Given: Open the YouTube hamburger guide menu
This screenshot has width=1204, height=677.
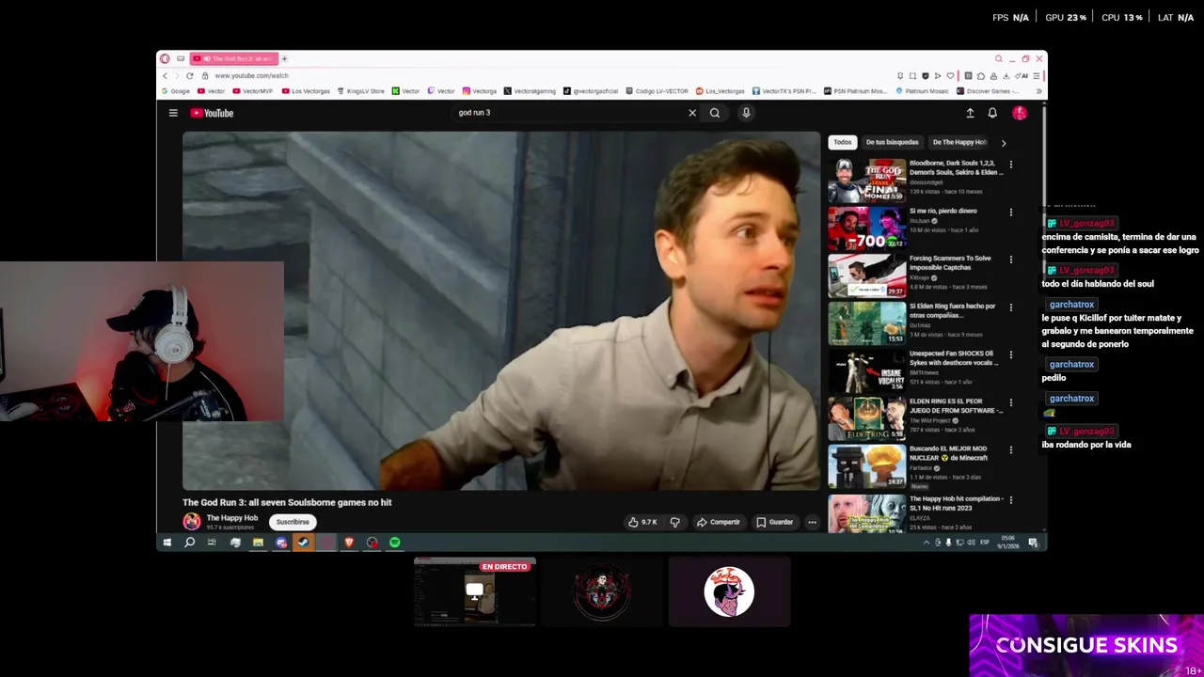Looking at the screenshot, I should 173,113.
